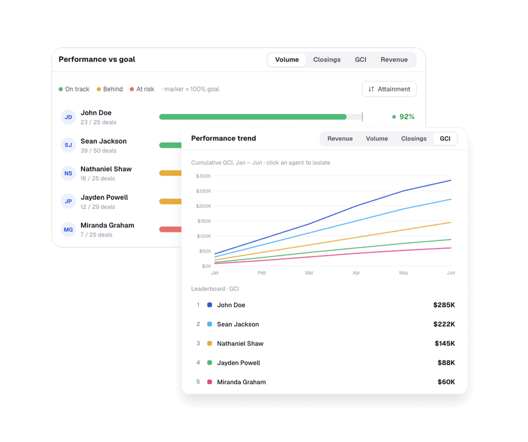
Task: Click the JD avatar for John Doe
Action: click(68, 117)
